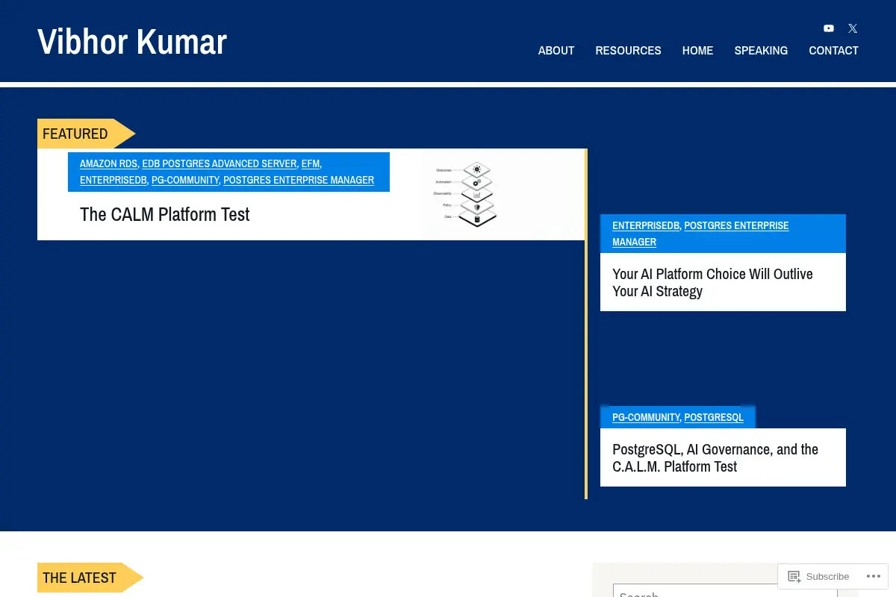The height and width of the screenshot is (597, 896).
Task: Click the Subscribe icon button
Action: (x=818, y=576)
